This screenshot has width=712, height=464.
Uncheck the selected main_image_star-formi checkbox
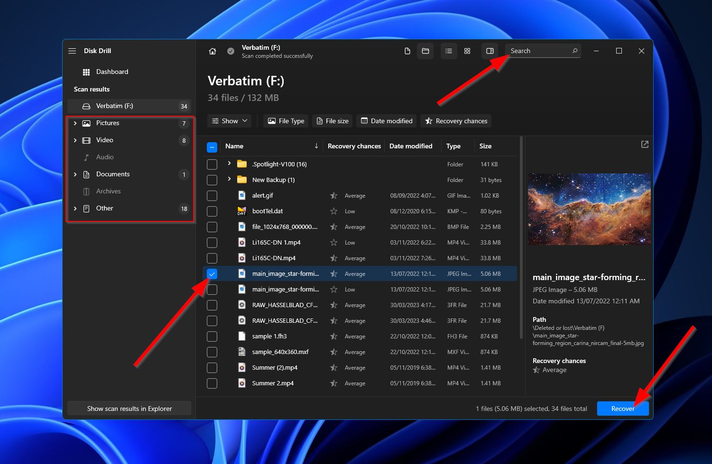coord(212,273)
